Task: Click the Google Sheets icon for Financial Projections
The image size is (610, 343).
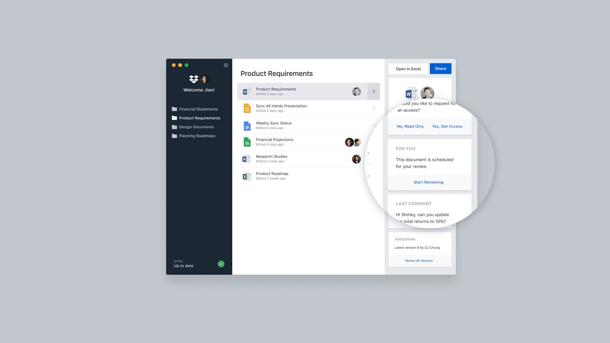Action: (x=247, y=142)
